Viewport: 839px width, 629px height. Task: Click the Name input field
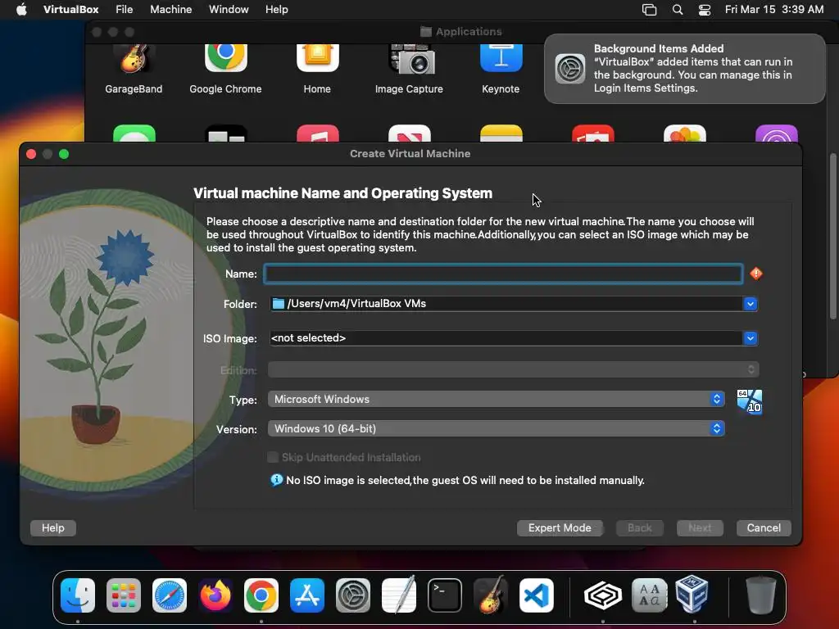pyautogui.click(x=503, y=274)
